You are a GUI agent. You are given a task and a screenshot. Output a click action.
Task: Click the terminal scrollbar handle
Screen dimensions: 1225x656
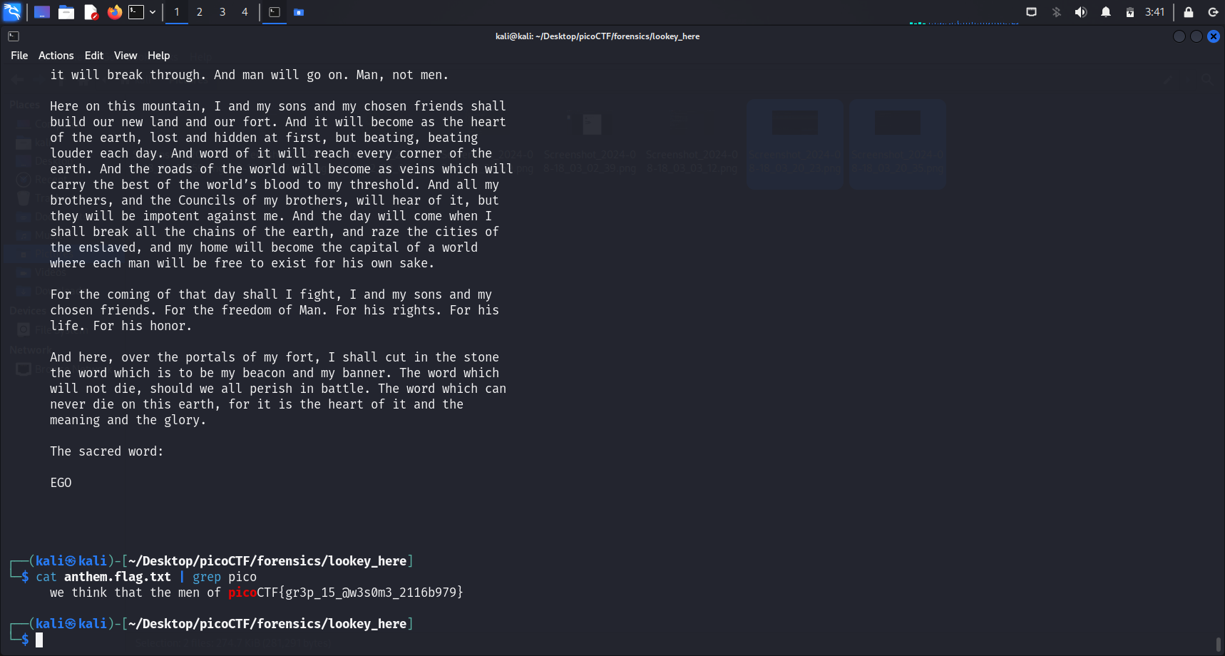point(1219,644)
